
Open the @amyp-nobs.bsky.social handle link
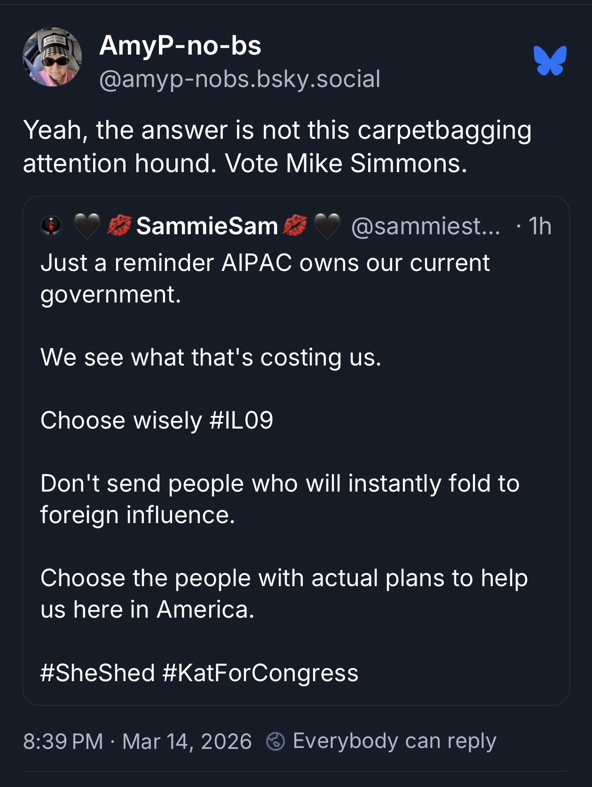click(239, 79)
